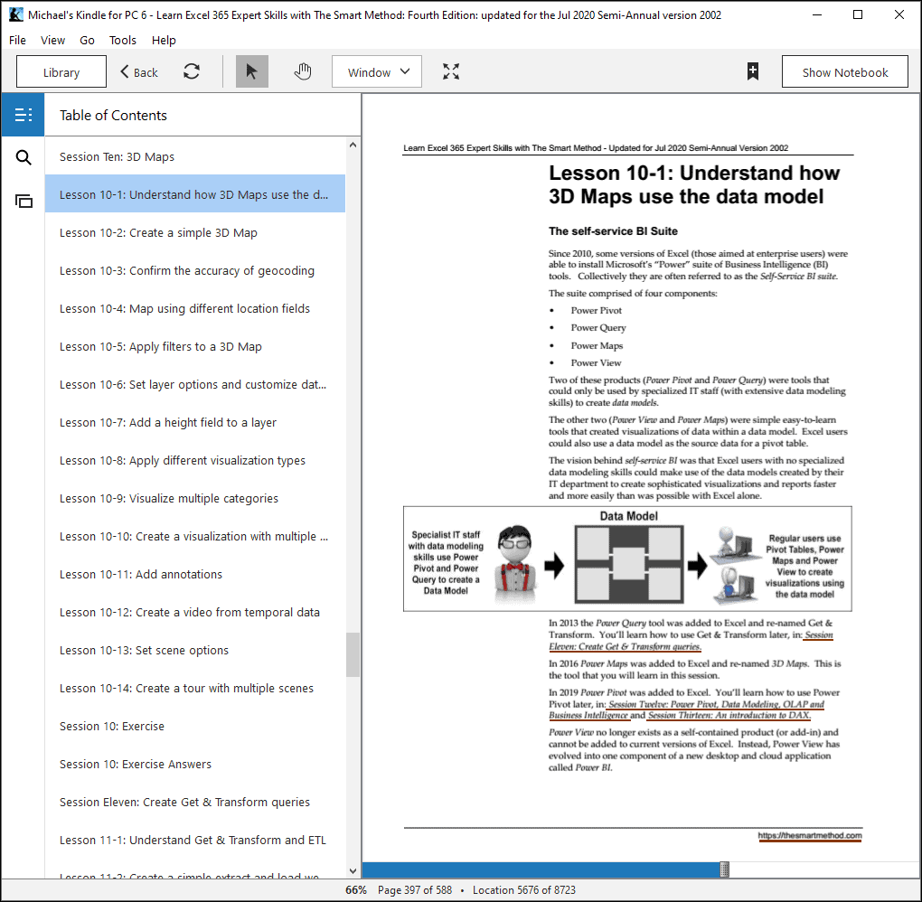Go Back to previous location
The height and width of the screenshot is (902, 922).
(x=139, y=71)
